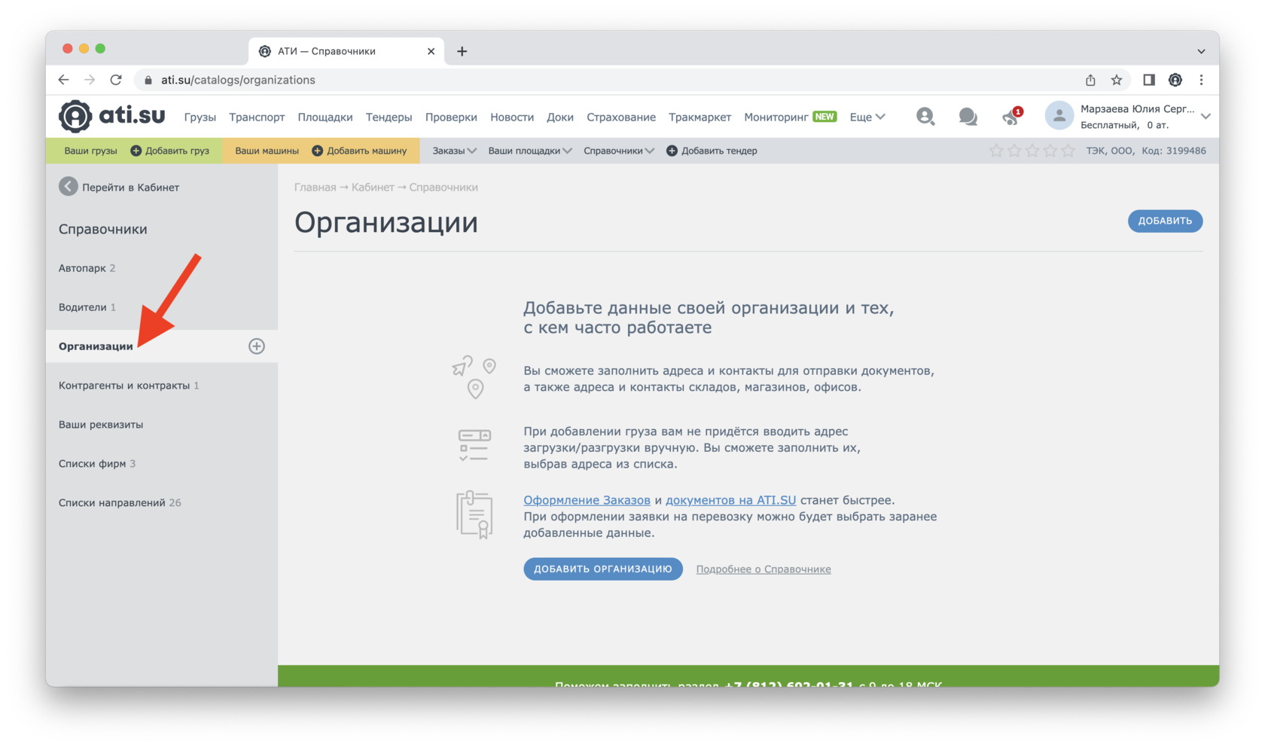Open the Chrome three-dot menu
Screen dimensions: 1265x747
pyautogui.click(x=1202, y=80)
